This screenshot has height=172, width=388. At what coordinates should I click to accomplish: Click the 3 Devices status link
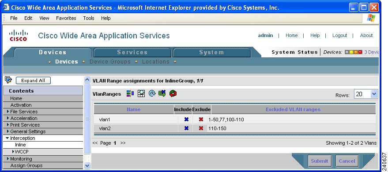(371, 52)
